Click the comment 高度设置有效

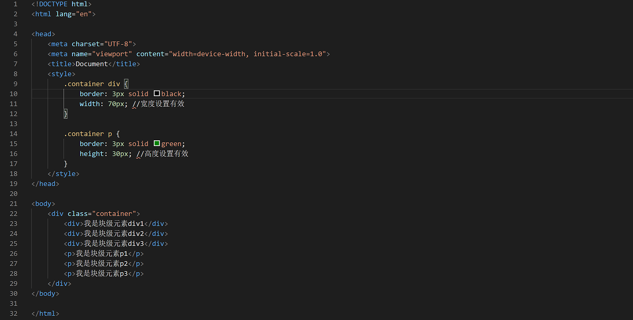tap(166, 153)
